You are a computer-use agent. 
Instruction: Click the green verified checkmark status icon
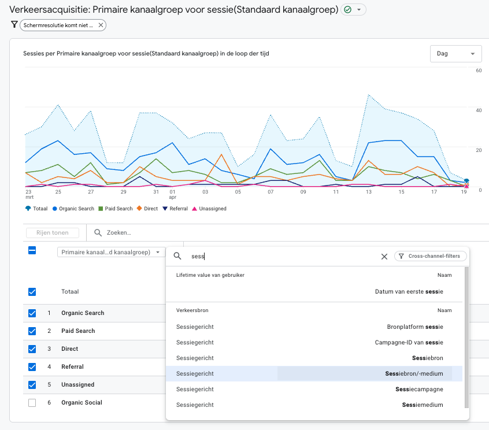tap(347, 10)
